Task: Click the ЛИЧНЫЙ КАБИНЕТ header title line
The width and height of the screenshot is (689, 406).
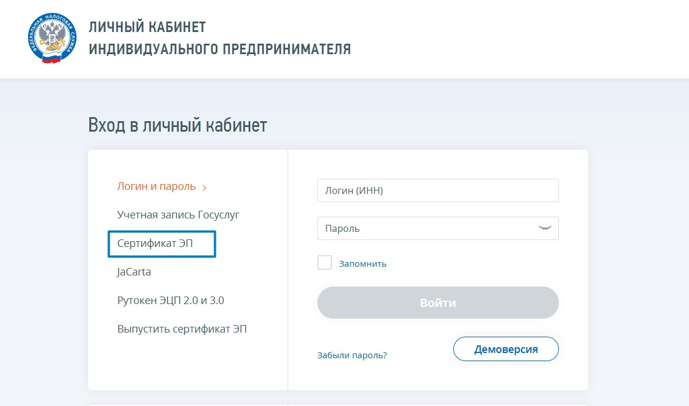Action: [x=147, y=27]
